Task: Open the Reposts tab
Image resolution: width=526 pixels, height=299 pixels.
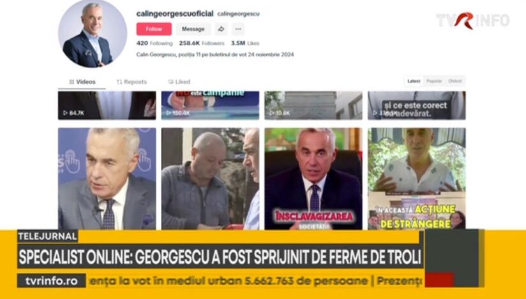Action: click(131, 82)
